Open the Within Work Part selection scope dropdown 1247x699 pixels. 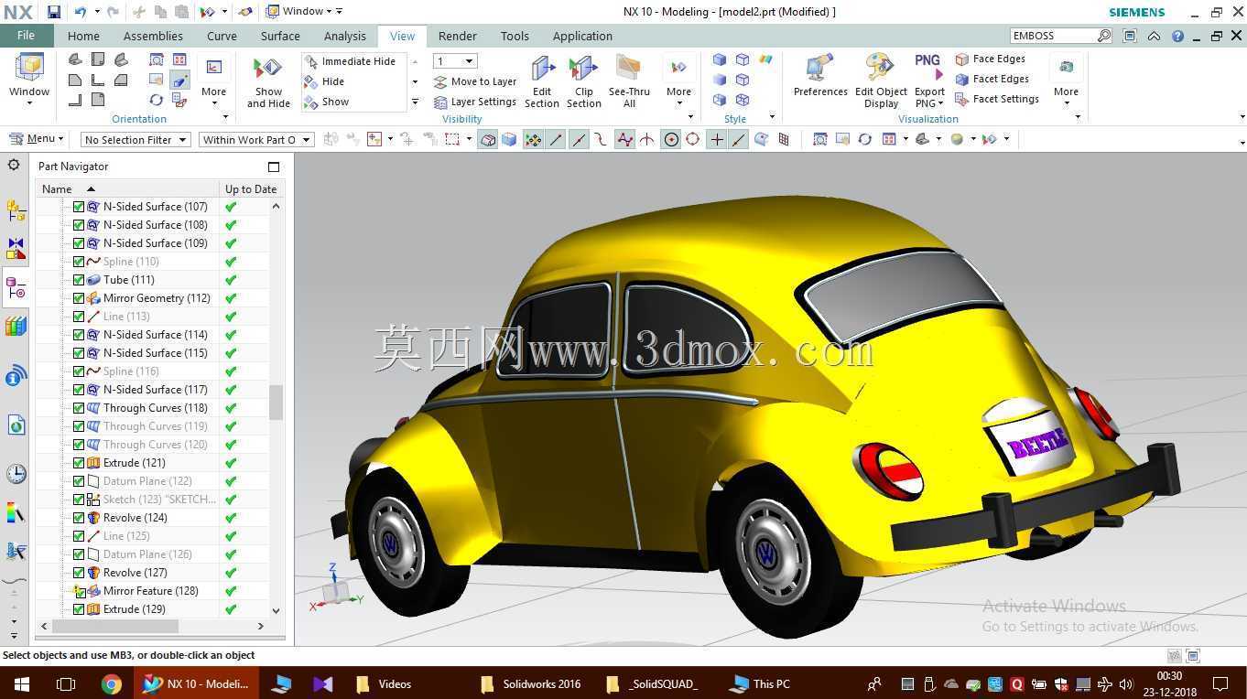[256, 139]
